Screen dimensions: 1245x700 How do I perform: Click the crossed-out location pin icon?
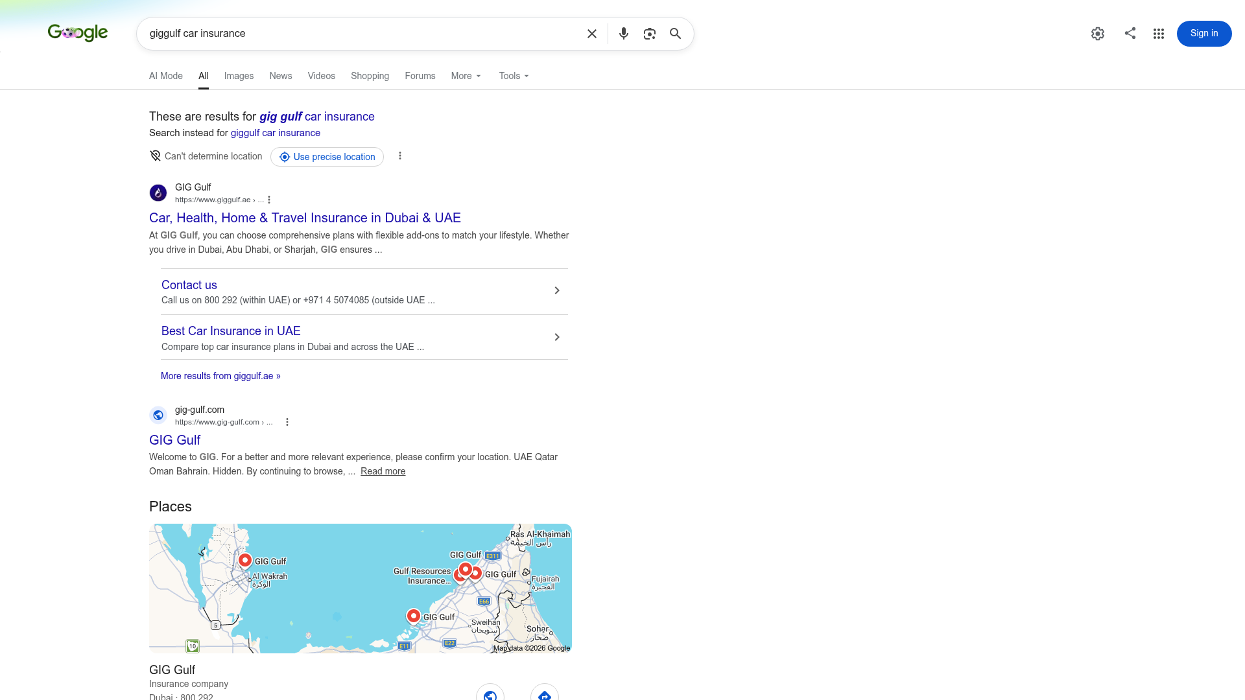click(x=155, y=156)
